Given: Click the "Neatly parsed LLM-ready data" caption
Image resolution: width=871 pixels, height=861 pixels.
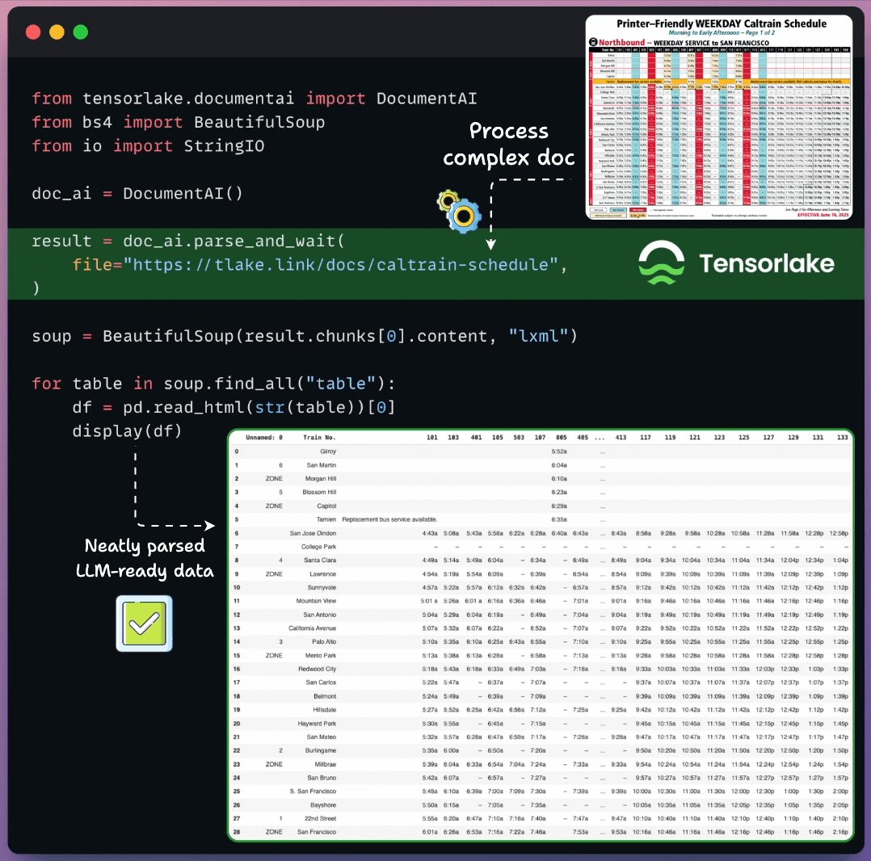Looking at the screenshot, I should [x=145, y=559].
